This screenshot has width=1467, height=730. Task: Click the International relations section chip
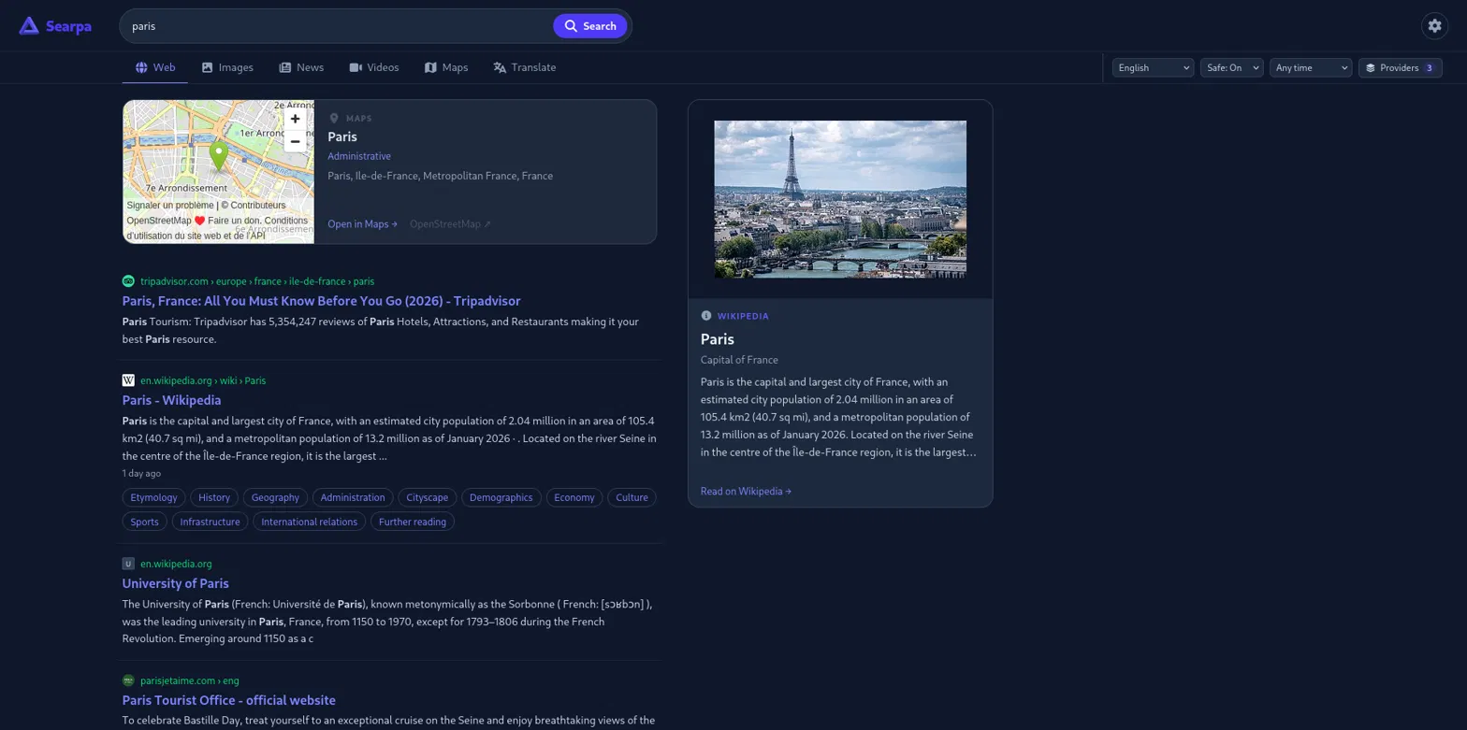click(x=310, y=522)
